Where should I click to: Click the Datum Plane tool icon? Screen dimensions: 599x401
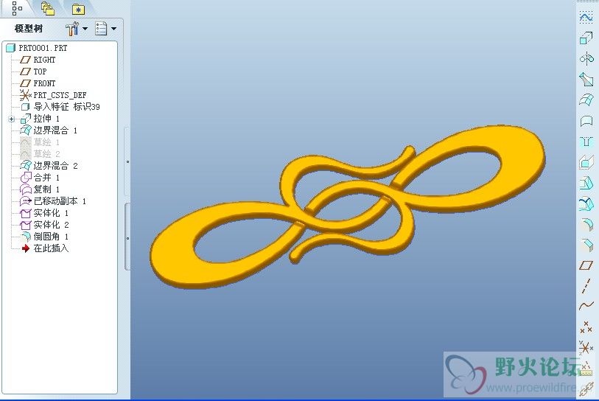[586, 265]
